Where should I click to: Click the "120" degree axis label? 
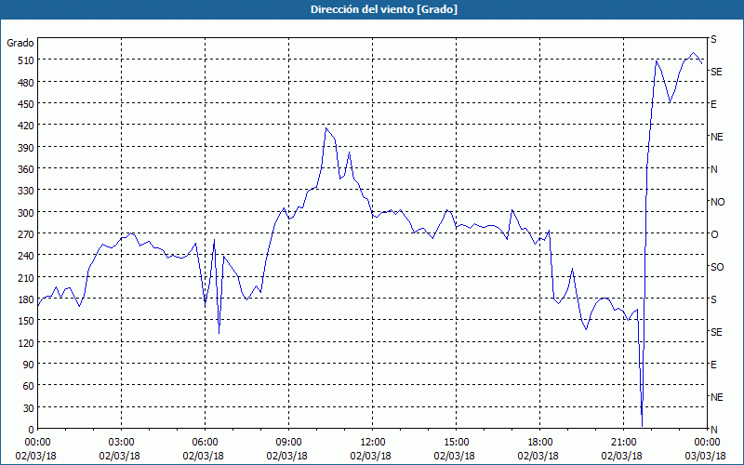coord(26,343)
